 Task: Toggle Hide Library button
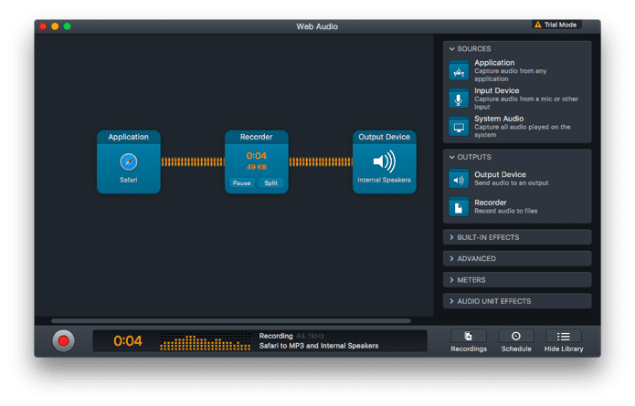tap(564, 341)
